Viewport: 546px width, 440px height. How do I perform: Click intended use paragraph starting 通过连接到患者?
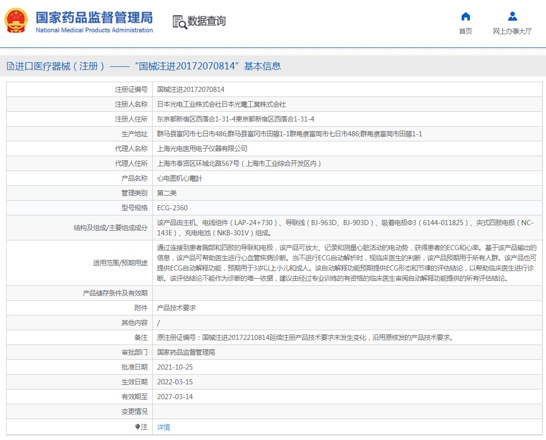347,263
